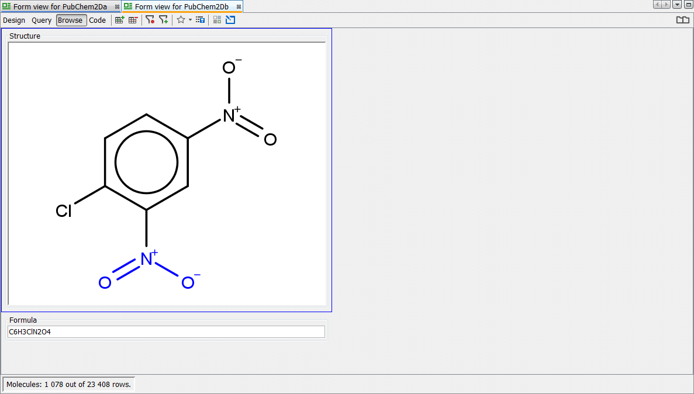The height and width of the screenshot is (394, 694).
Task: Click the blue-outlined panel icon in toolbar
Action: [230, 20]
